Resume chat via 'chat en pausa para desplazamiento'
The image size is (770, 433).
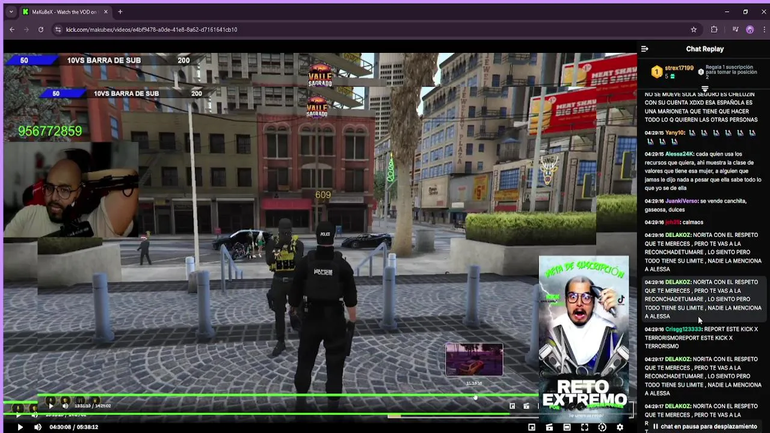tap(704, 426)
